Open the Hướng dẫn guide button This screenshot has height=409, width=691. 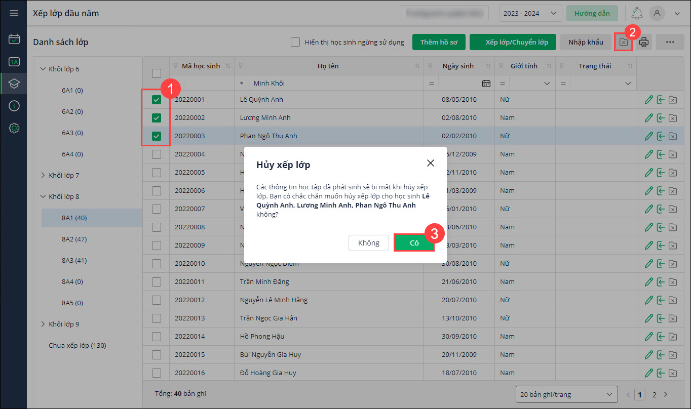[592, 13]
